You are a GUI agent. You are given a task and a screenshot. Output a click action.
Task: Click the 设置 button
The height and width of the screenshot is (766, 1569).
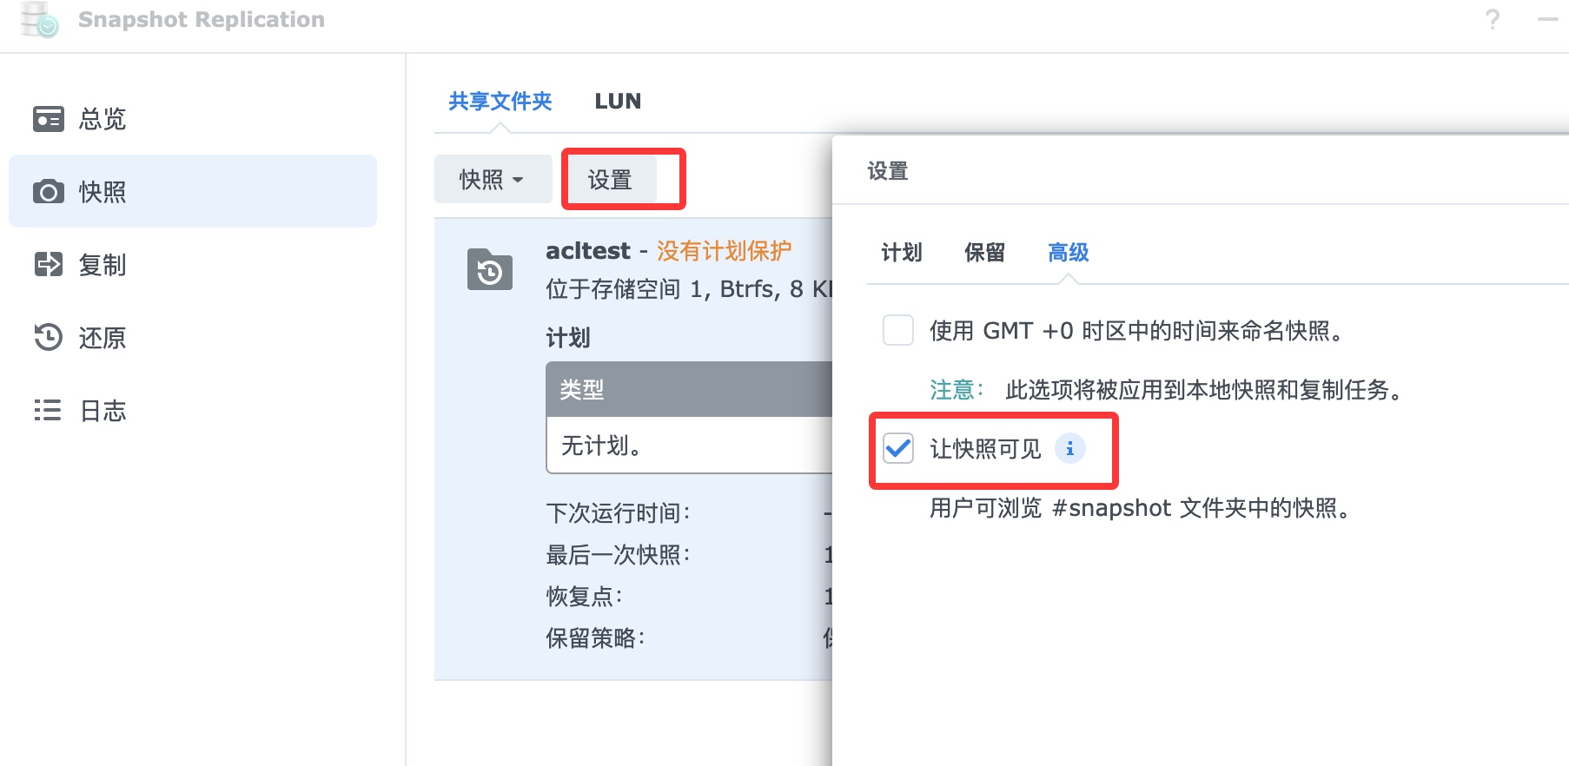(610, 180)
